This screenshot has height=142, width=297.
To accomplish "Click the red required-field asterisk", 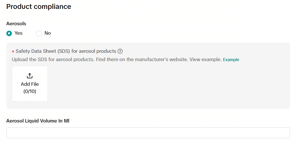I will click(13, 52).
